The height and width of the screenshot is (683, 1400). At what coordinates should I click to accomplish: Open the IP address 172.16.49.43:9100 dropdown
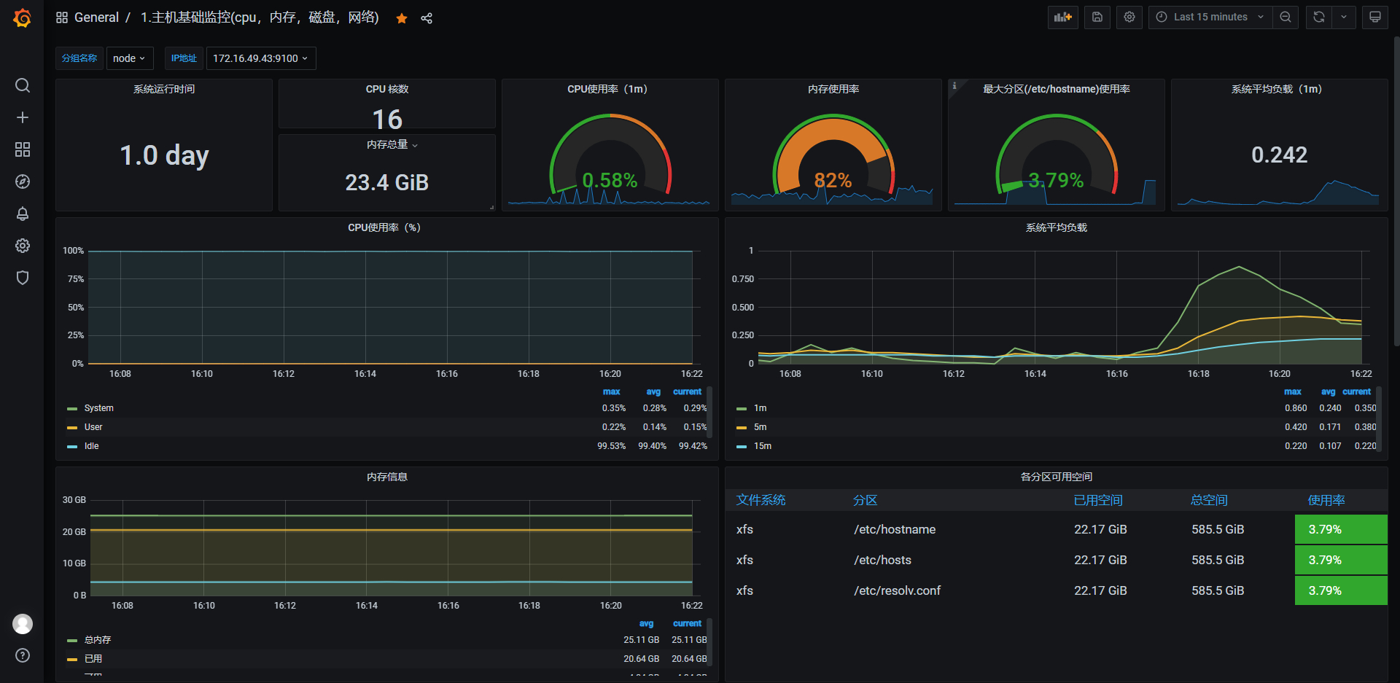pos(261,58)
